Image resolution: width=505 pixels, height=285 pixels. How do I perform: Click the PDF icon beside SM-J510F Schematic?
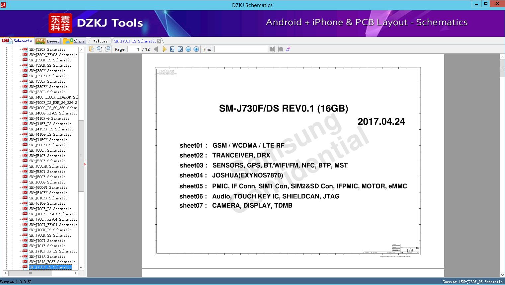(25, 155)
